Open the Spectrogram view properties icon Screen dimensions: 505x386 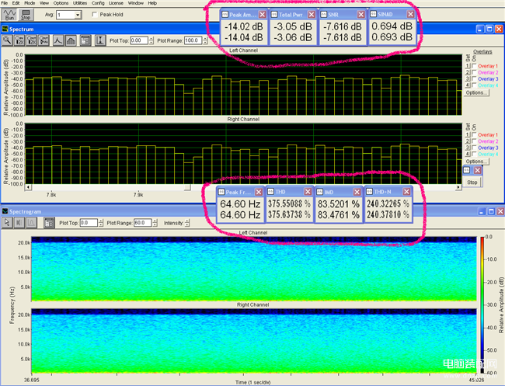49,222
